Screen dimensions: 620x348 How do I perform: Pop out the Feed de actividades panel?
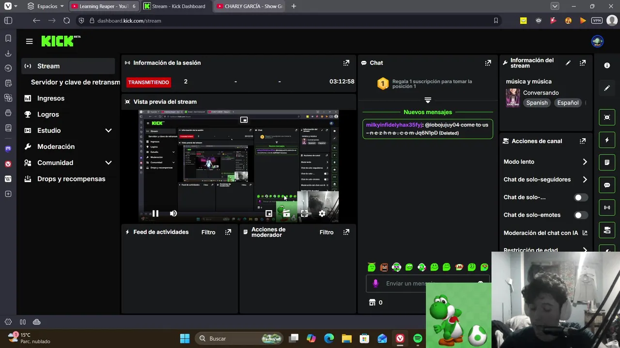(x=228, y=232)
